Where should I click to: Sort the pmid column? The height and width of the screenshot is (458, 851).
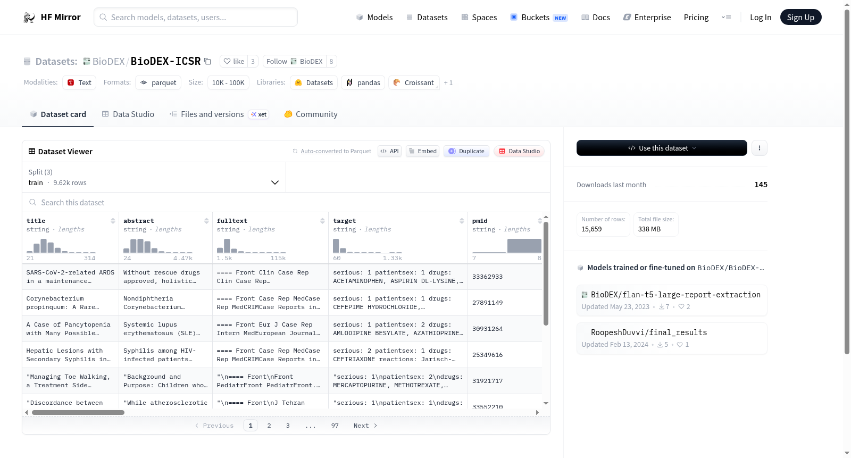click(x=540, y=221)
